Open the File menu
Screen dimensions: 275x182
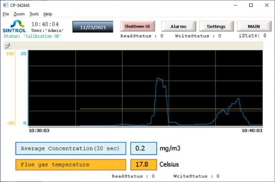tap(6, 14)
